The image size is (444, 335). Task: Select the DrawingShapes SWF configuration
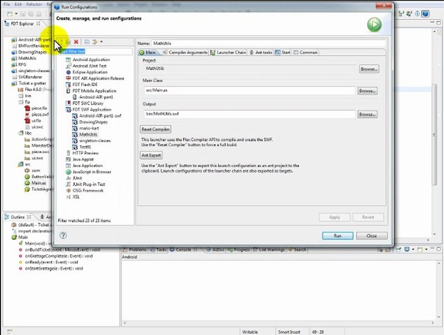[x=93, y=122]
